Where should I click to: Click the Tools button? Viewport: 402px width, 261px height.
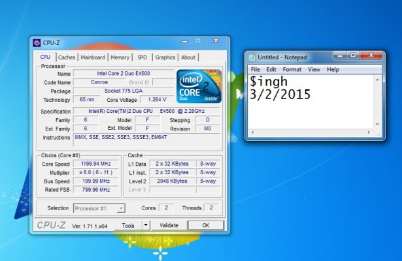pyautogui.click(x=128, y=225)
